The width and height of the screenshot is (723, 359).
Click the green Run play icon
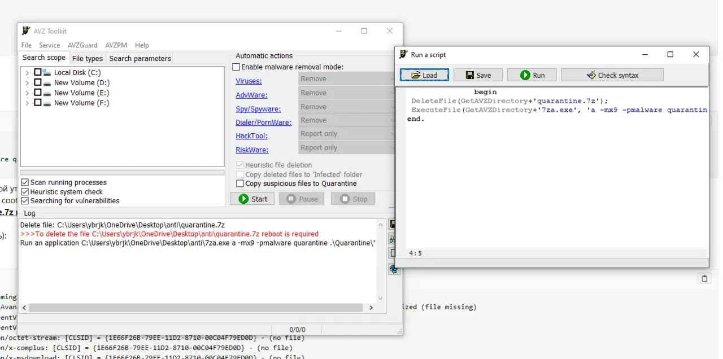[x=525, y=75]
